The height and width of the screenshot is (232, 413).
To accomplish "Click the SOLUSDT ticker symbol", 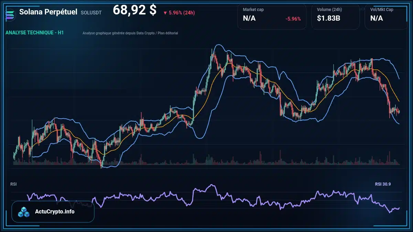I will tap(91, 13).
